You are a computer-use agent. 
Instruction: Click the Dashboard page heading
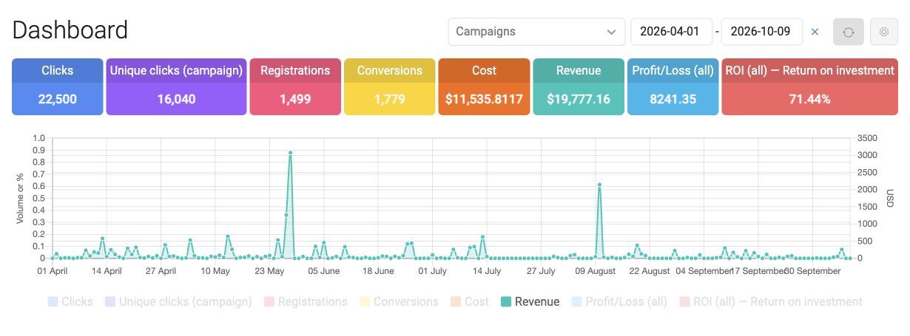pyautogui.click(x=70, y=30)
